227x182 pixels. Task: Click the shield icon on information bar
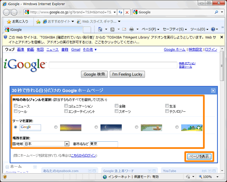5,37
